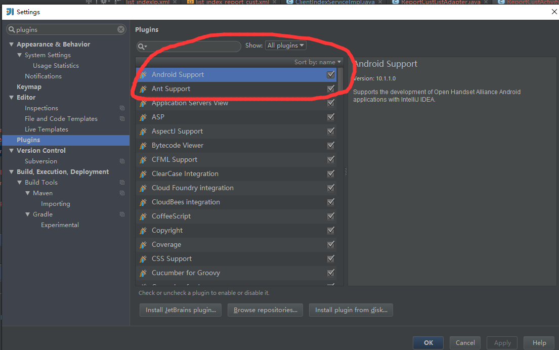The width and height of the screenshot is (559, 350).
Task: Disable the CoffeeScript plugin checkbox
Action: coord(331,216)
